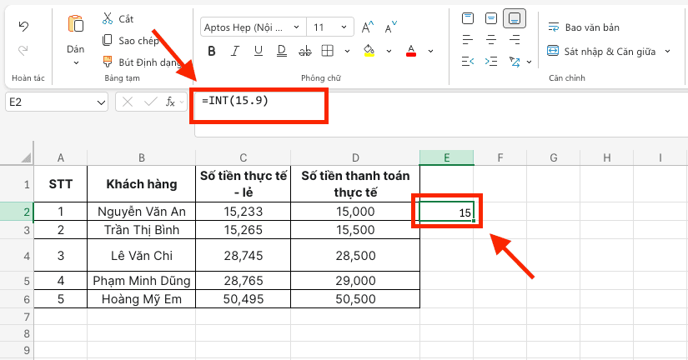The width and height of the screenshot is (688, 360).
Task: Select the cell E2 containing 15
Action: (x=447, y=212)
